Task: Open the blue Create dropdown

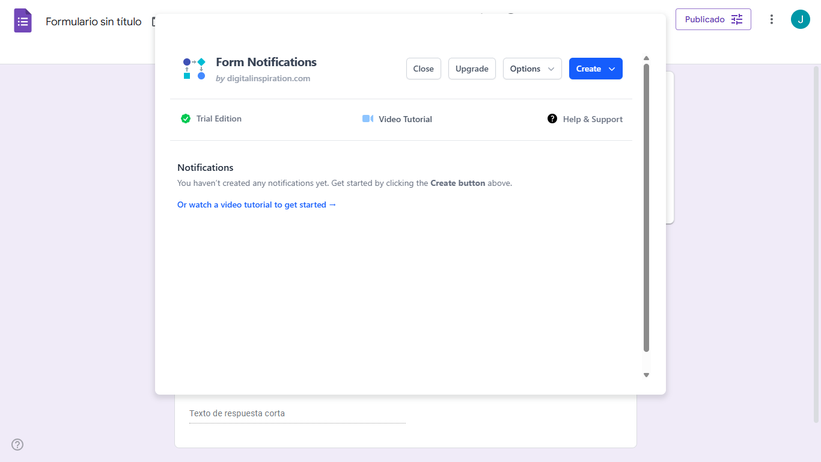Action: (596, 69)
